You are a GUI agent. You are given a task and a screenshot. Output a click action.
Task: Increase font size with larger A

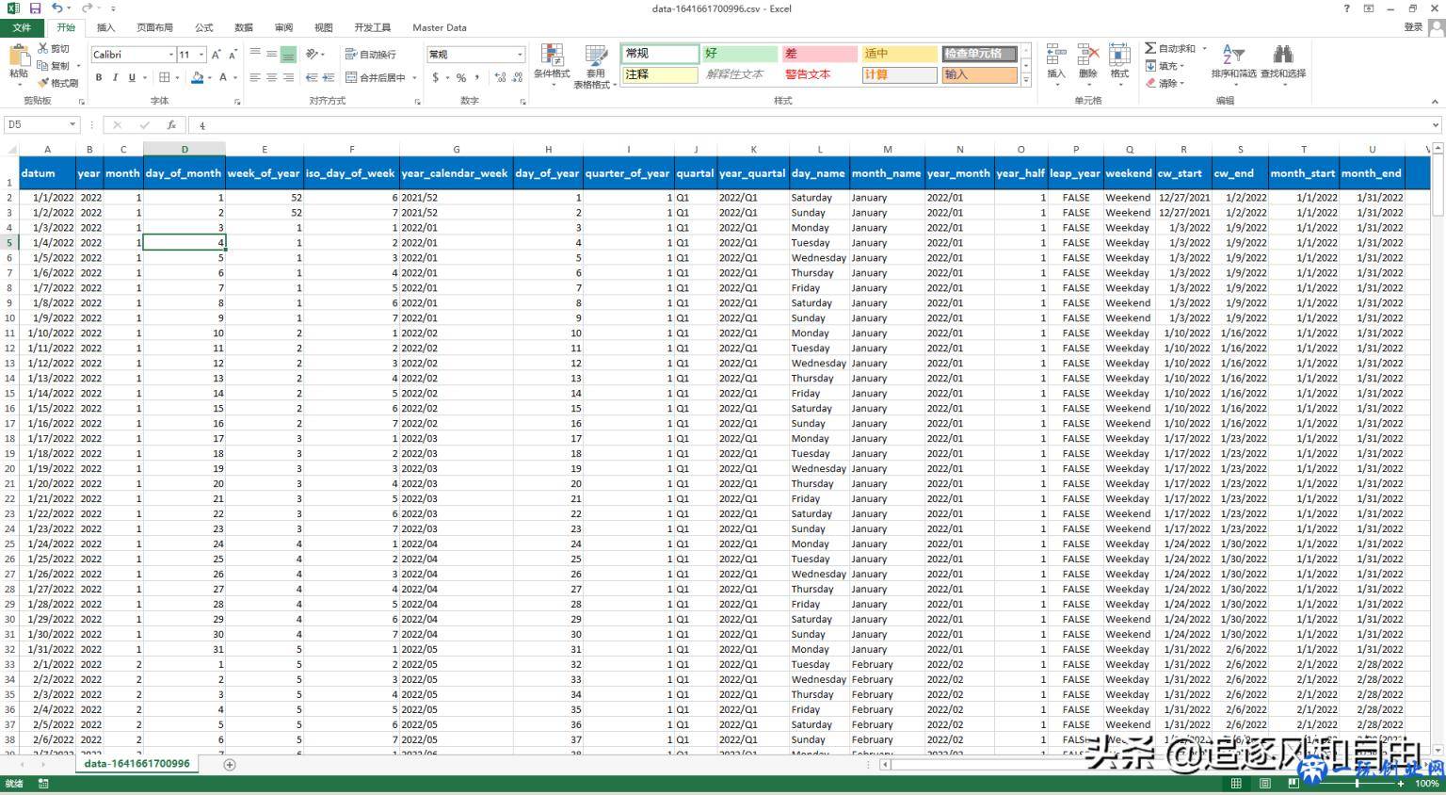(x=216, y=55)
